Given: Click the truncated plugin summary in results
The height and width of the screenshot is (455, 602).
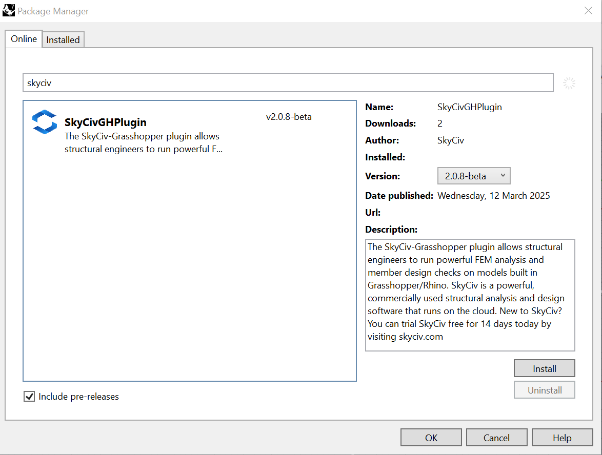Looking at the screenshot, I should (143, 143).
